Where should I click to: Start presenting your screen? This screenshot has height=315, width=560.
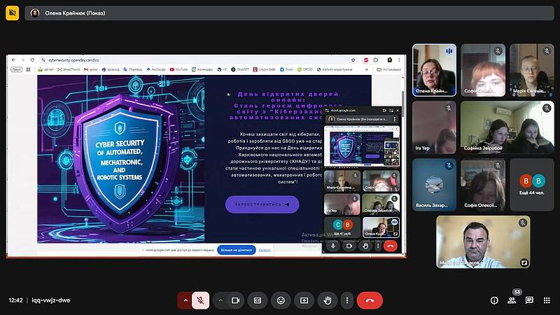point(304,300)
